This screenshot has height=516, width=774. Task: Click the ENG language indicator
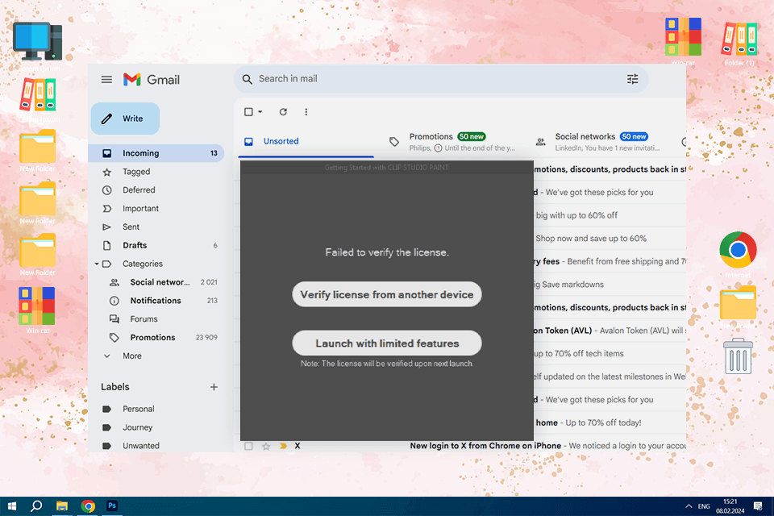click(704, 506)
